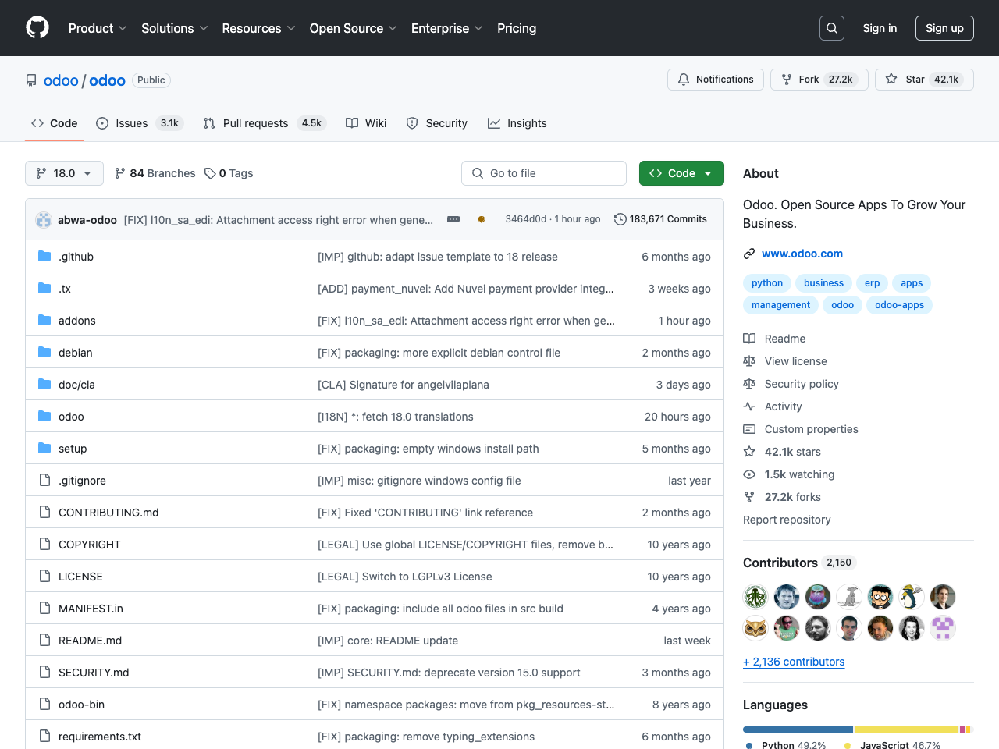The image size is (999, 749).
Task: Click the scale icon beside View license
Action: click(x=749, y=361)
